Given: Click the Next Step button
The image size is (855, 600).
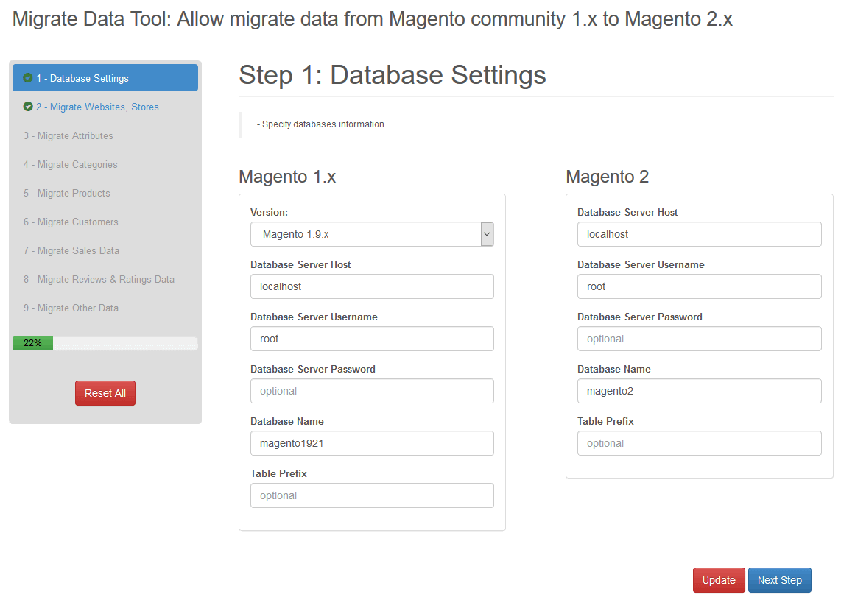Looking at the screenshot, I should 779,580.
